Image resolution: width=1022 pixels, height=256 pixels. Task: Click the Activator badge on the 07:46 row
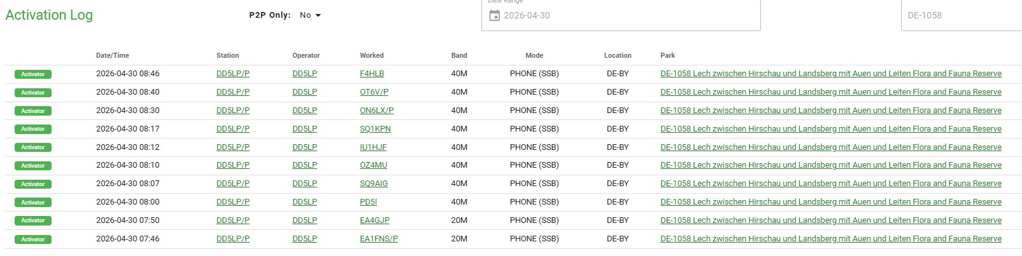[33, 239]
